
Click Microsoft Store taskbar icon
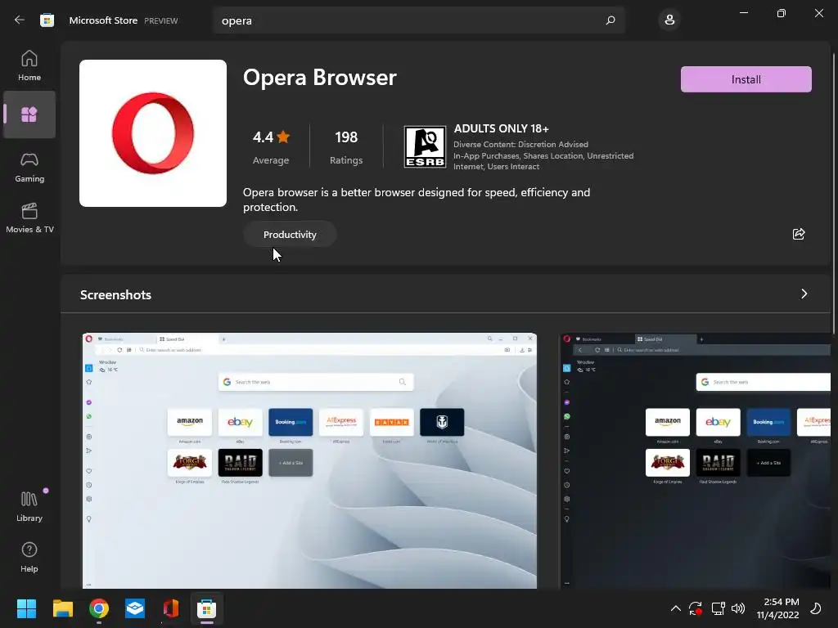point(207,608)
